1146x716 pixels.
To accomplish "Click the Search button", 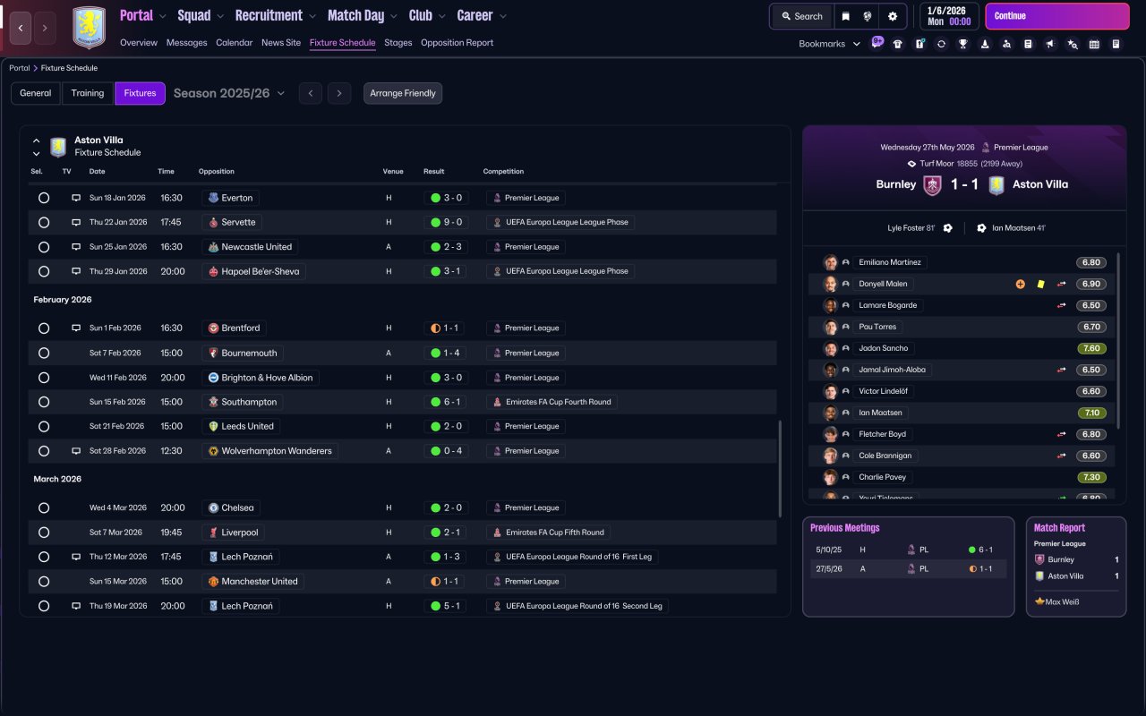I will tap(801, 16).
